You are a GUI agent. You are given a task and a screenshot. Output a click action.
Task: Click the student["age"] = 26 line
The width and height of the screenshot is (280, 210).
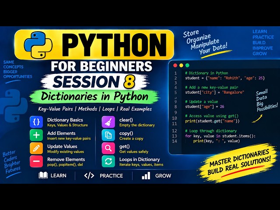pyautogui.click(x=205, y=107)
